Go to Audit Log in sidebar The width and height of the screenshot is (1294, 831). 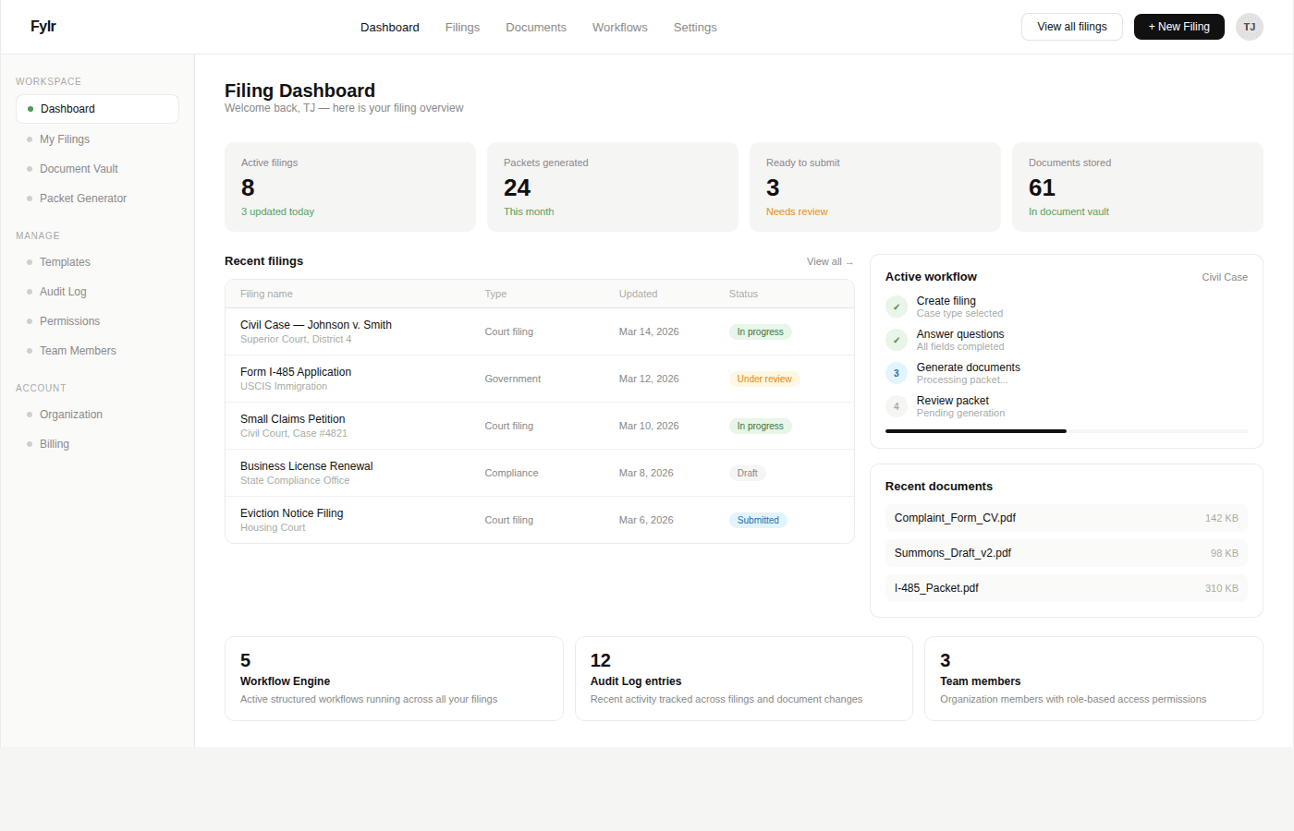point(63,292)
